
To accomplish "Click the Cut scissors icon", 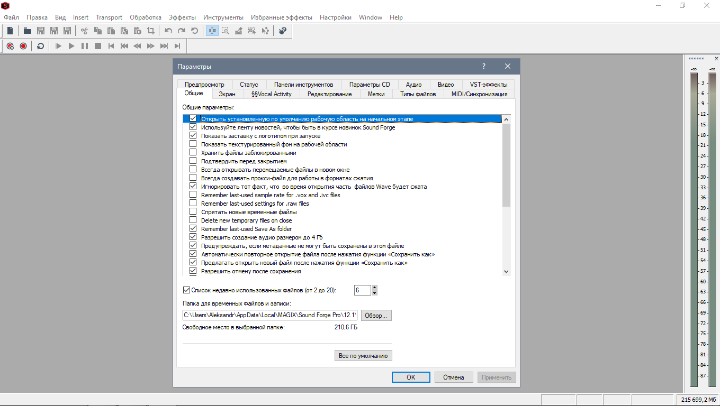I will point(84,31).
